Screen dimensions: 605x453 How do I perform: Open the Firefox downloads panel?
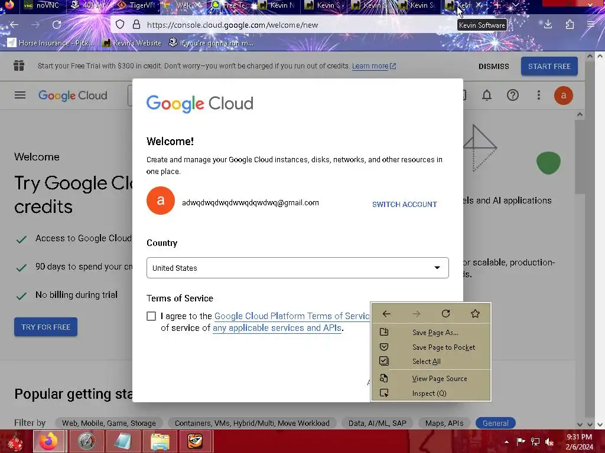point(548,25)
